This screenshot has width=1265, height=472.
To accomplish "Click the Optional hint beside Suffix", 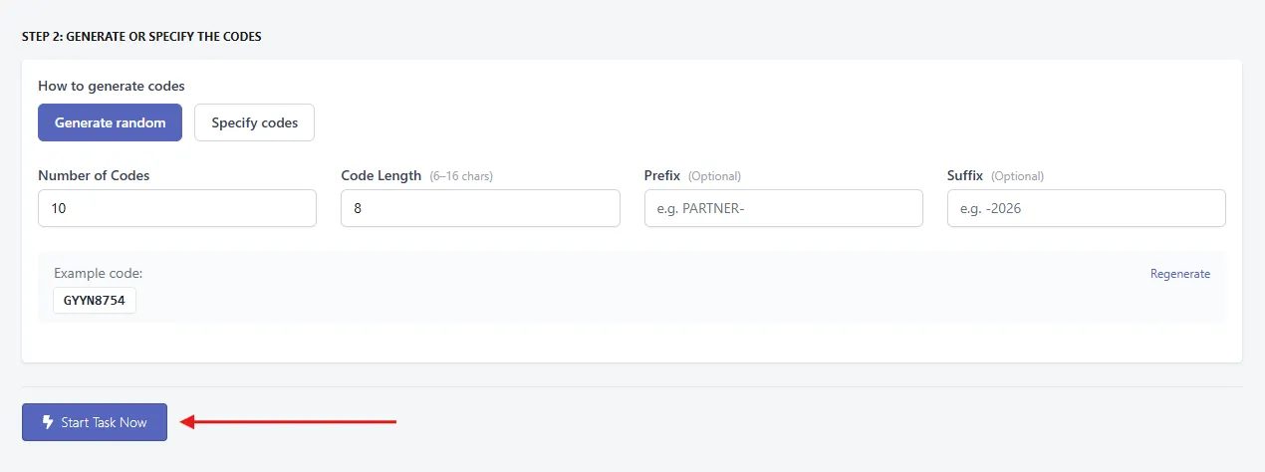I will (x=1017, y=176).
